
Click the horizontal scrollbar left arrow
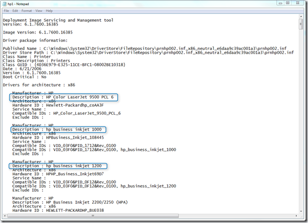point(5,216)
